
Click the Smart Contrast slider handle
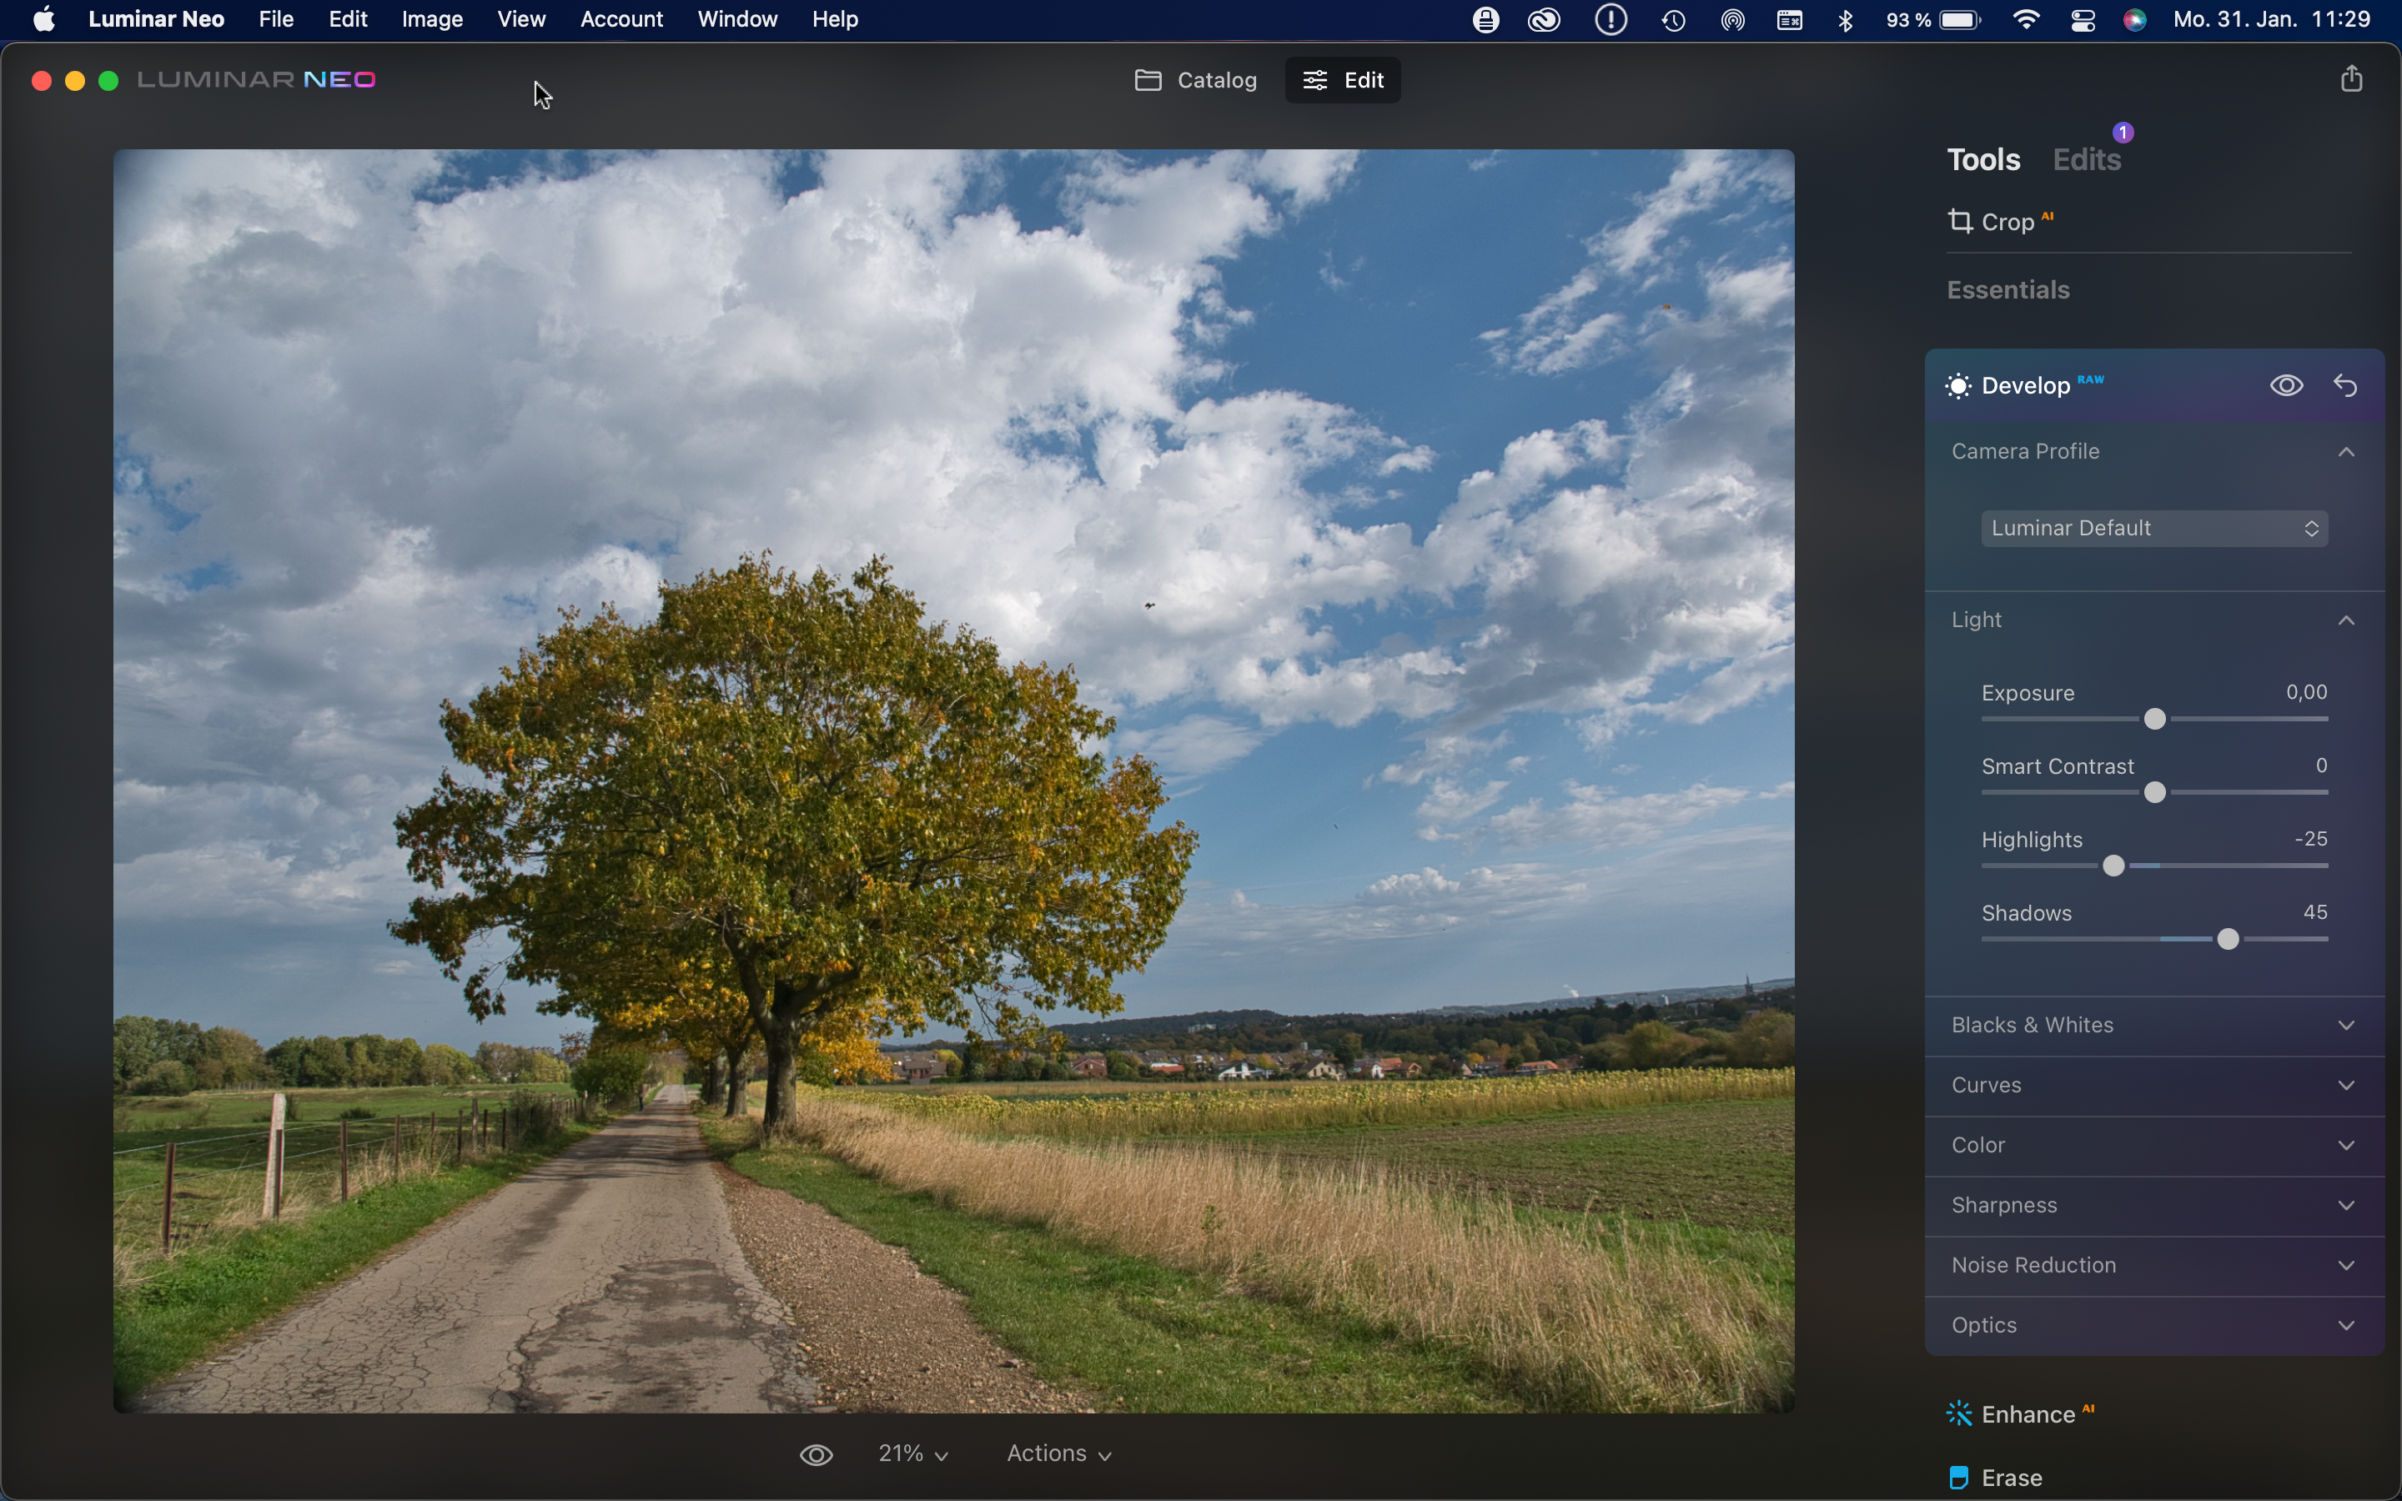[2153, 792]
